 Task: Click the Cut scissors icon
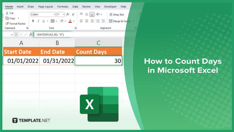tap(7, 13)
